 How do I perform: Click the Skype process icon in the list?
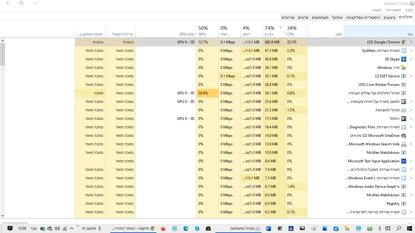pyautogui.click(x=404, y=59)
